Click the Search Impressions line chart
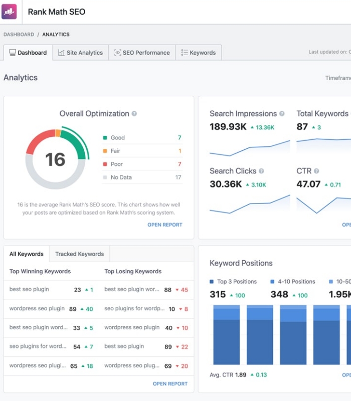351x401 pixels. coord(250,148)
